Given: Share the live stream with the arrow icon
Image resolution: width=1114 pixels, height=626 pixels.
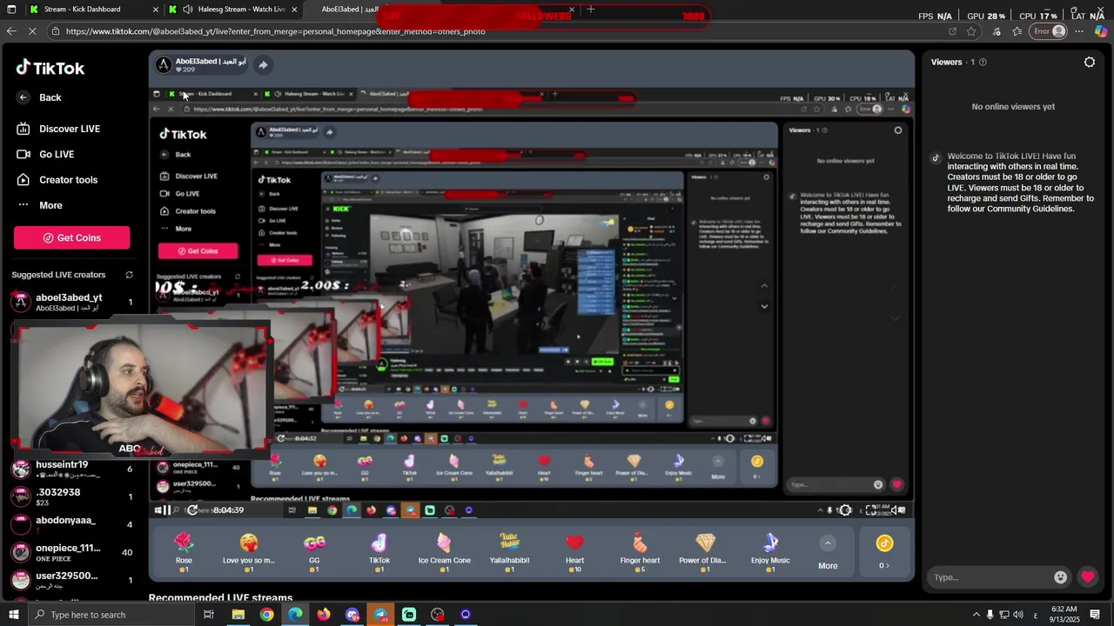Looking at the screenshot, I should 263,64.
